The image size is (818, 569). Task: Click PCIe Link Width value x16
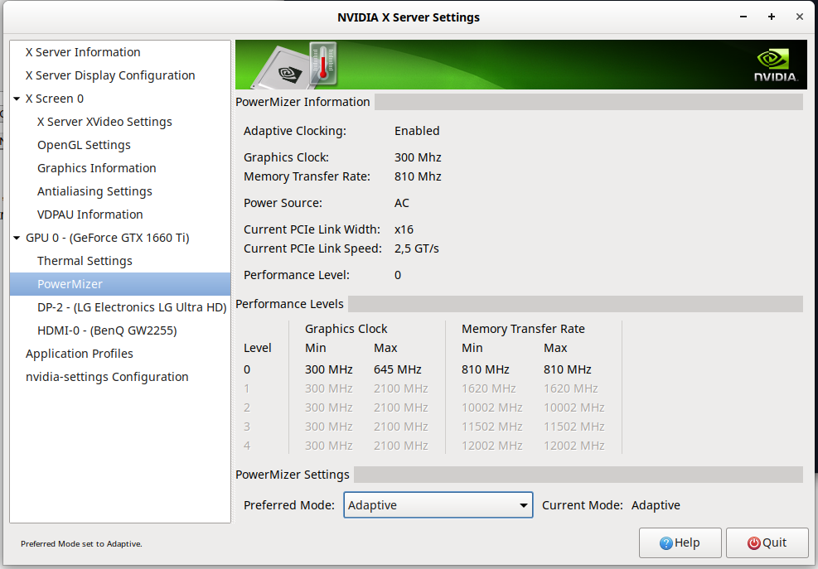tap(404, 229)
